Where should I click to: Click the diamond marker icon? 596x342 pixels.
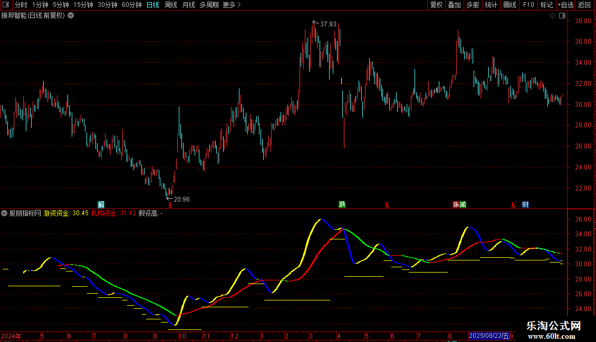click(x=553, y=16)
